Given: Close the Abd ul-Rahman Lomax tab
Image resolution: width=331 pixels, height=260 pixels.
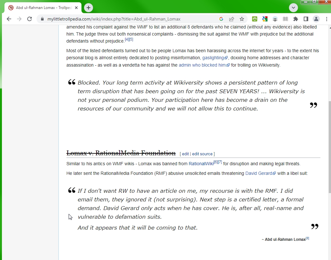Looking at the screenshot, I should [76, 8].
